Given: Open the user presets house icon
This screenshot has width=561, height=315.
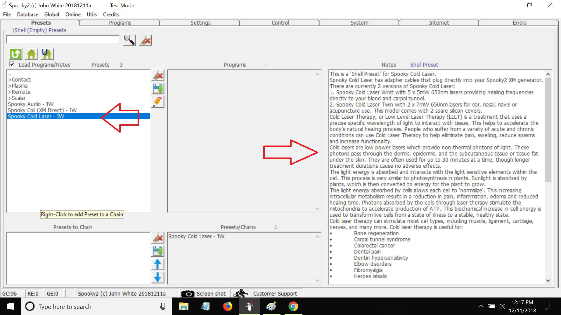Looking at the screenshot, I should (x=47, y=54).
